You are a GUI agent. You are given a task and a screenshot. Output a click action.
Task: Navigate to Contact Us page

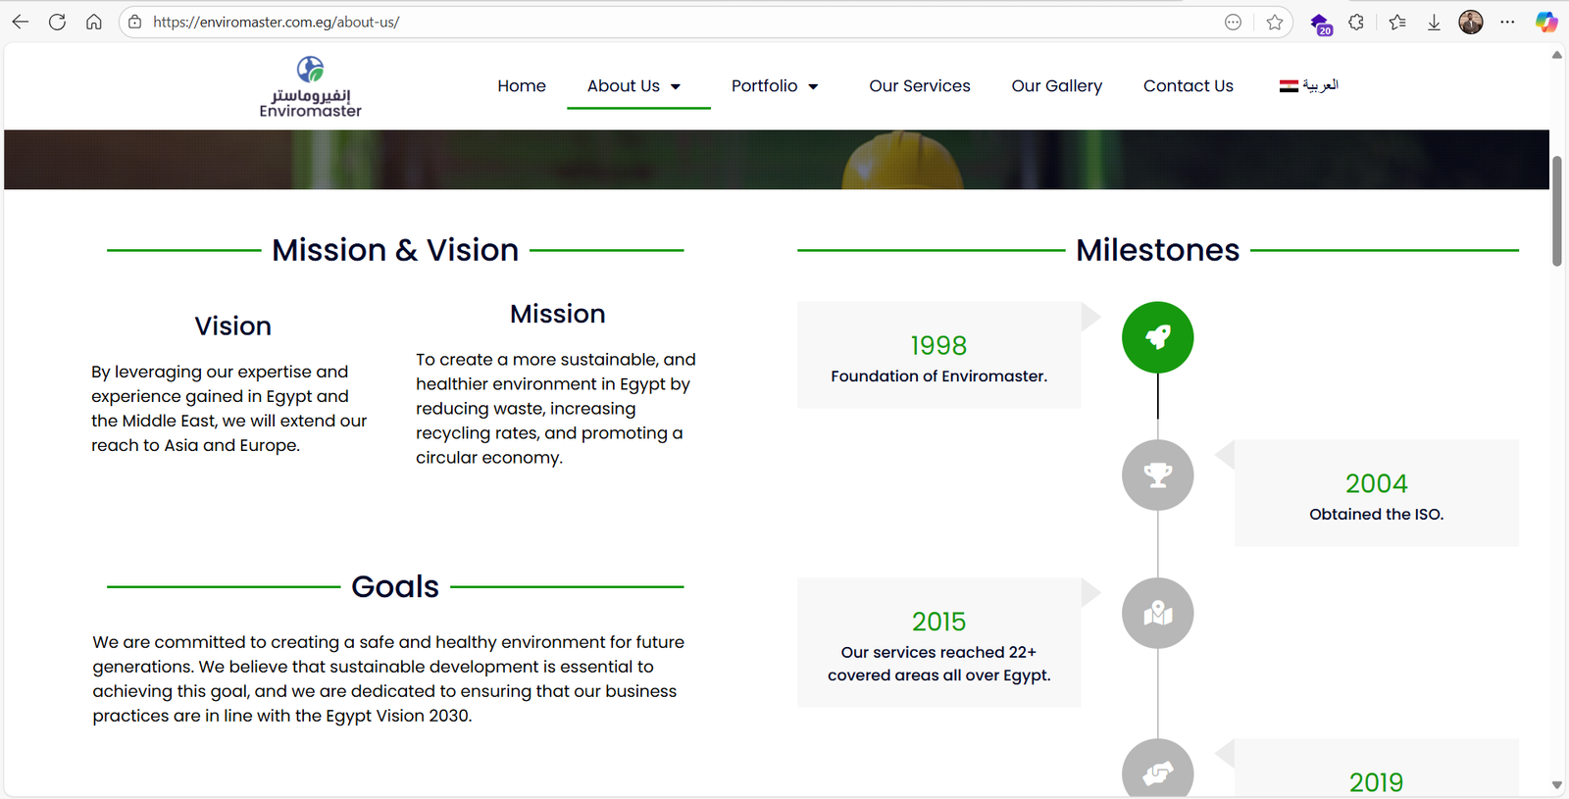(1188, 86)
